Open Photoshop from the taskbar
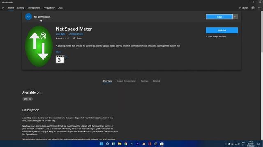 tap(131, 144)
